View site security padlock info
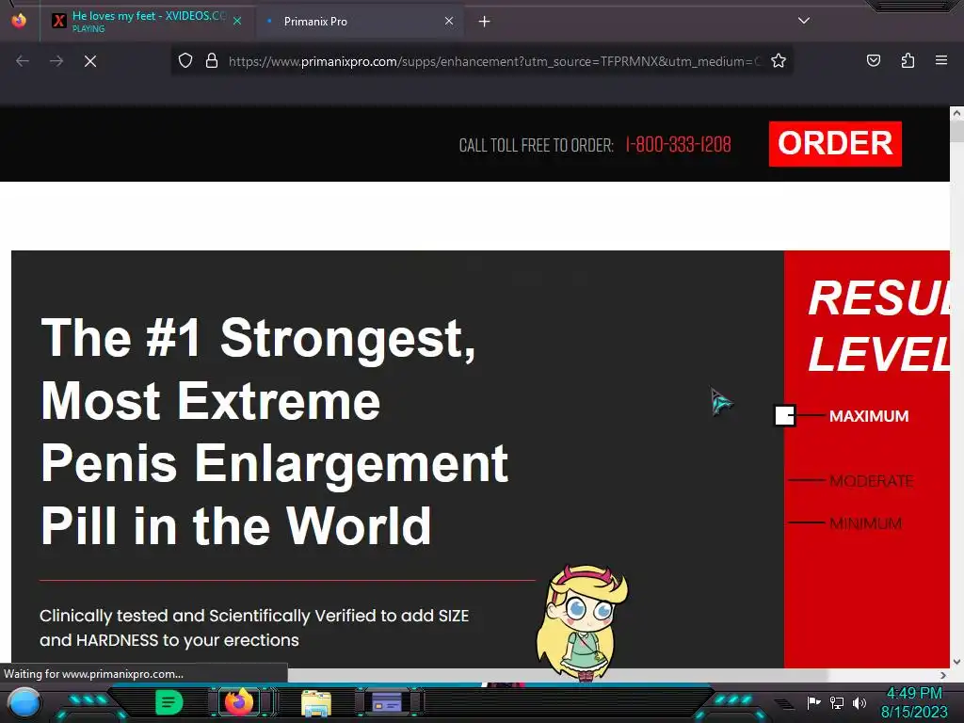 [212, 61]
